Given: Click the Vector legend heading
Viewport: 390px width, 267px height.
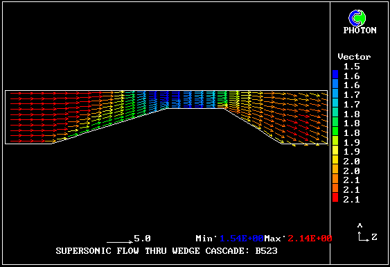Looking at the screenshot, I should point(354,57).
